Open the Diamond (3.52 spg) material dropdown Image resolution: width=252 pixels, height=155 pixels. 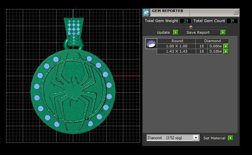pyautogui.click(x=196, y=138)
